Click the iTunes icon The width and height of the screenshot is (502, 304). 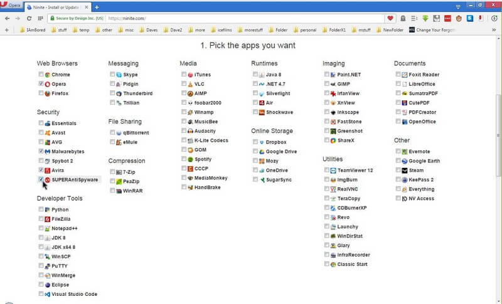click(191, 75)
